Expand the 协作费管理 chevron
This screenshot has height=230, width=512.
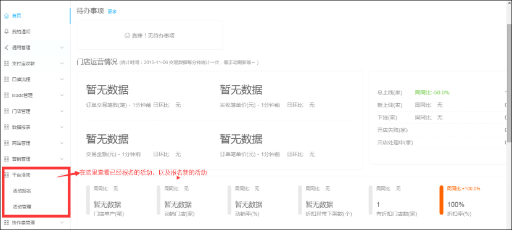pyautogui.click(x=62, y=223)
